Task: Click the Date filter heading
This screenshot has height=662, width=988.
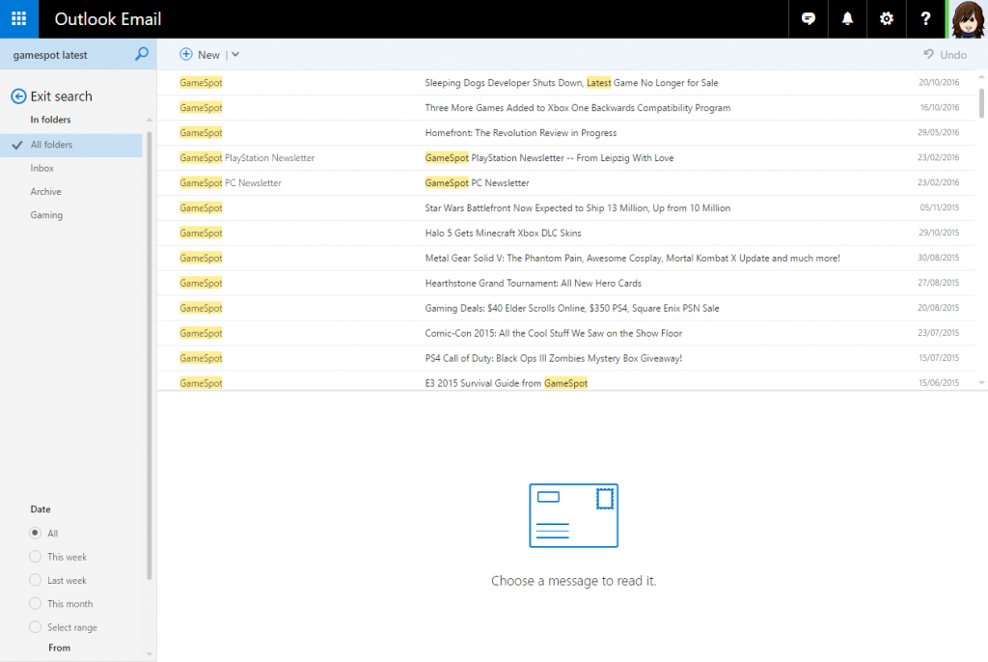Action: pos(41,510)
